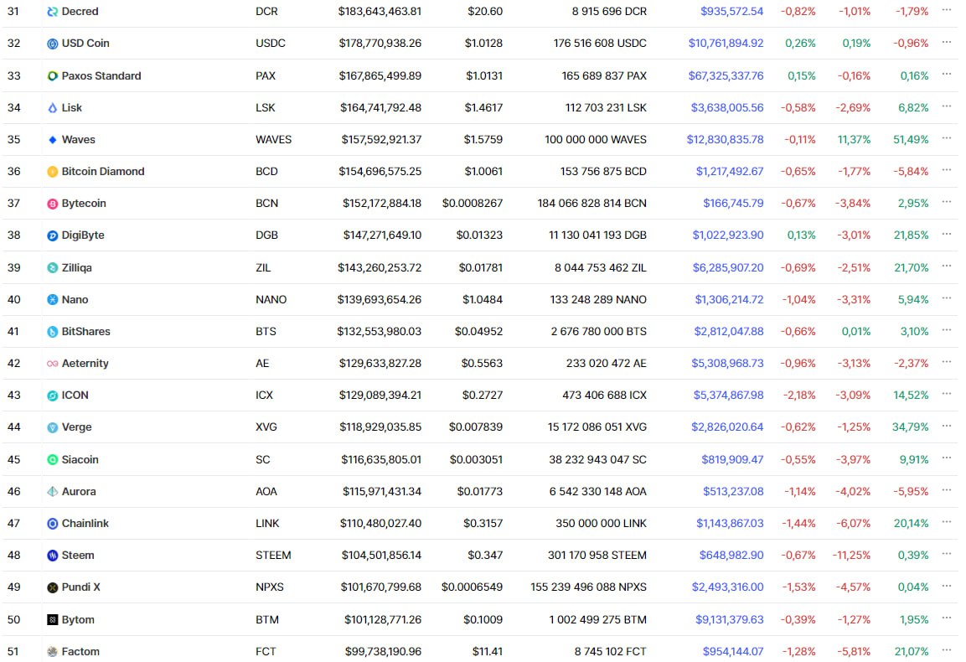Click the Chainlink logo icon
The image size is (966, 662).
[53, 523]
